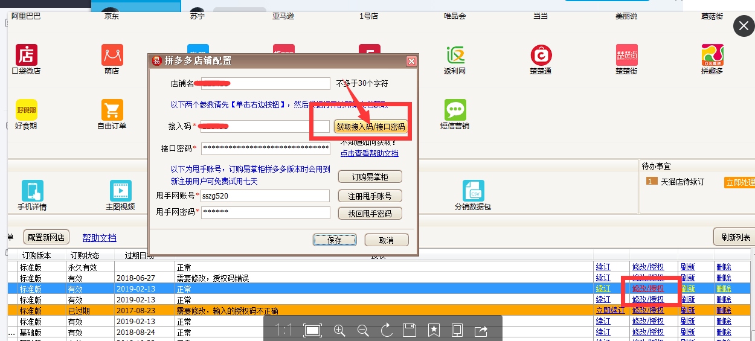Favorite the image with the star icon
Screen dimensions: 755x341
tap(434, 330)
